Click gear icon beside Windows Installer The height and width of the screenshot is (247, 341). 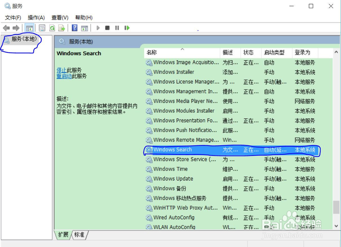coord(149,72)
